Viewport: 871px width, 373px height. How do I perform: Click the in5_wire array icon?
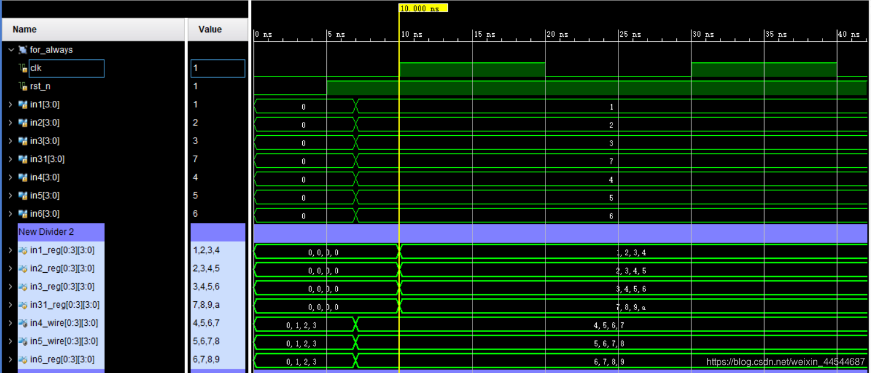(23, 340)
